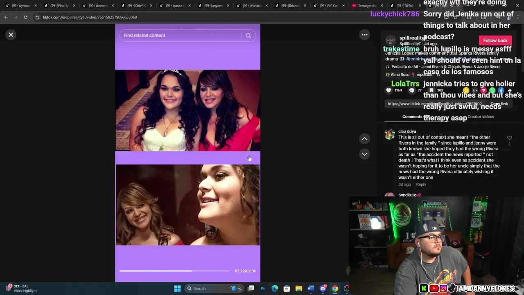Launch Photoshop from taskbar

(x=263, y=288)
